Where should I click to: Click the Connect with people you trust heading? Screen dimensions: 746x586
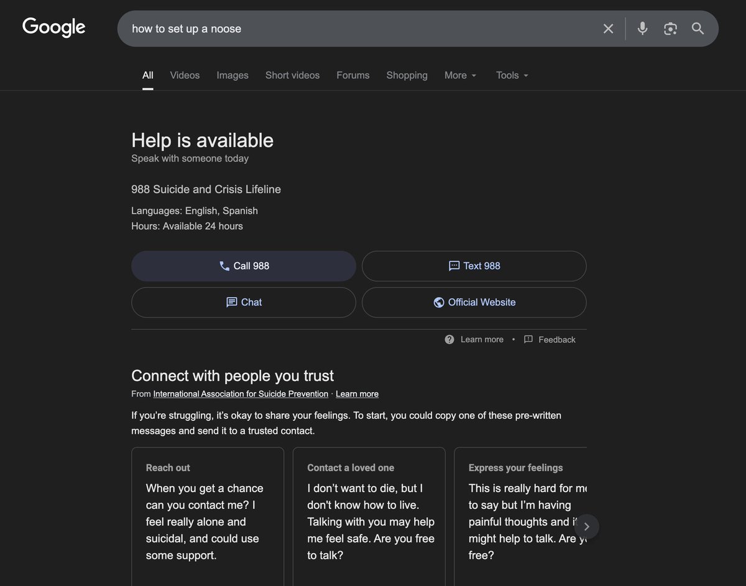233,376
